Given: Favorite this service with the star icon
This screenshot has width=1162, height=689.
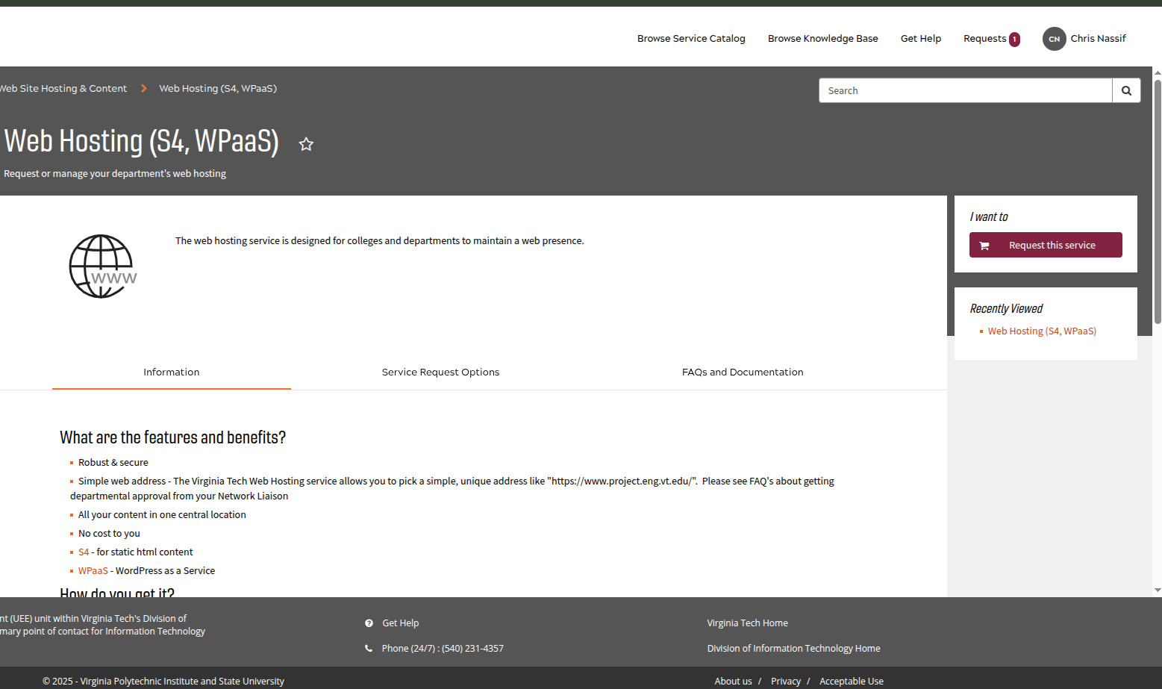Looking at the screenshot, I should (306, 144).
